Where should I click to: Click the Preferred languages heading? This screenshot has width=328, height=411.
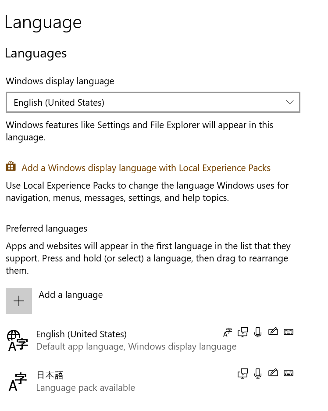[46, 229]
